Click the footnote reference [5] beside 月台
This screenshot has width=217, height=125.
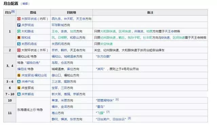(x=13, y=11)
